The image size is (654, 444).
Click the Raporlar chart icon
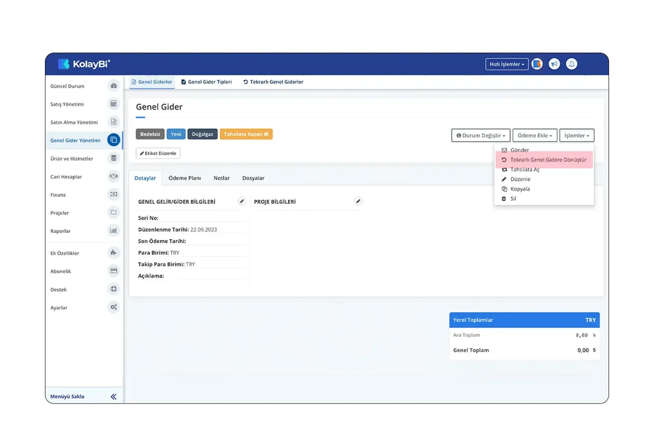[113, 231]
